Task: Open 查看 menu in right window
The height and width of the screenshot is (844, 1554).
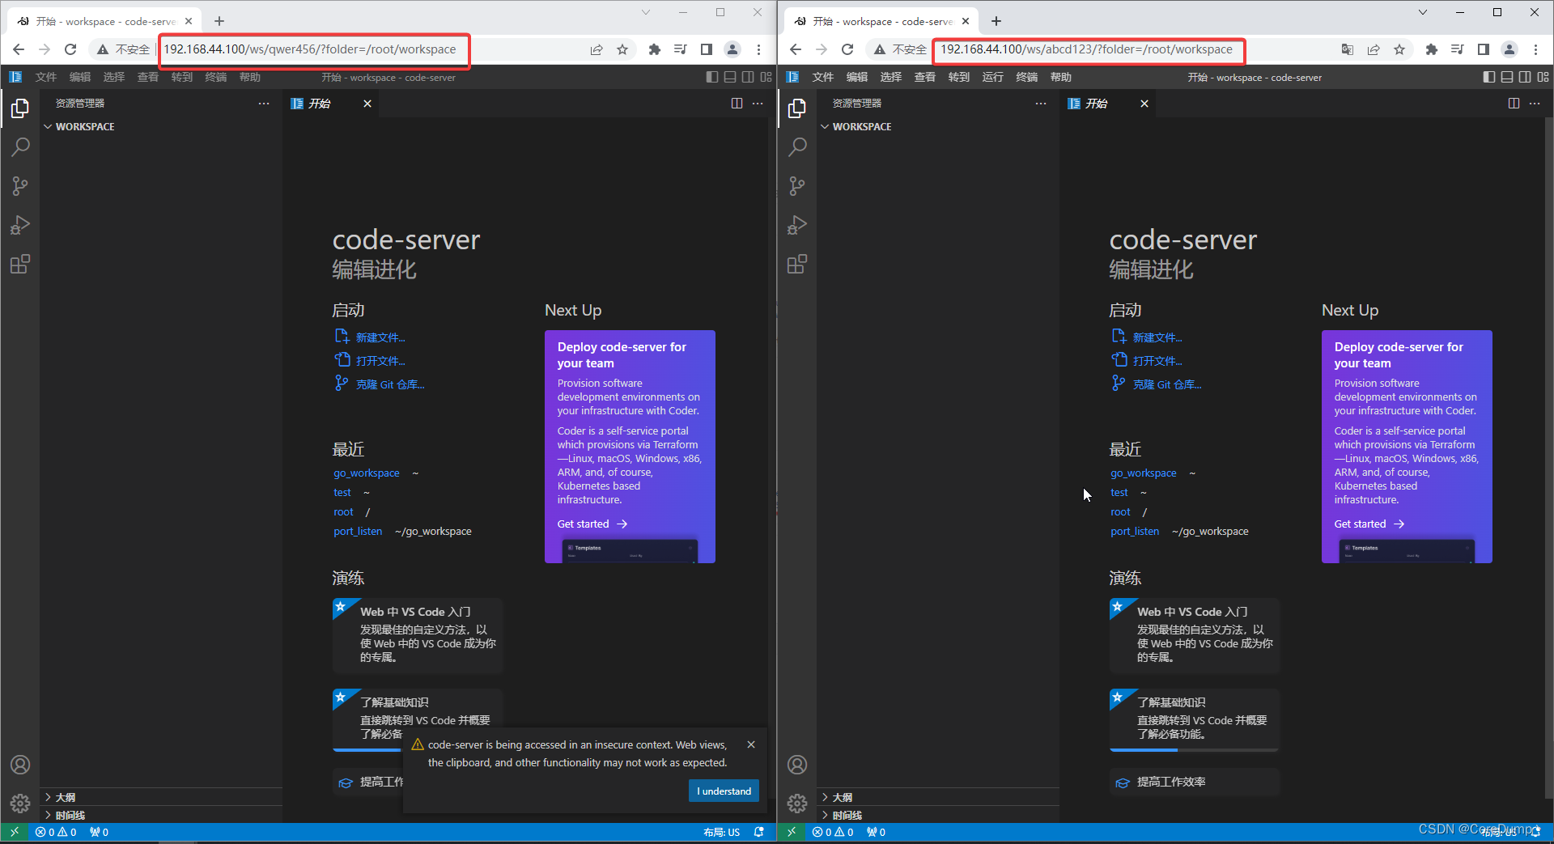Action: click(x=925, y=77)
